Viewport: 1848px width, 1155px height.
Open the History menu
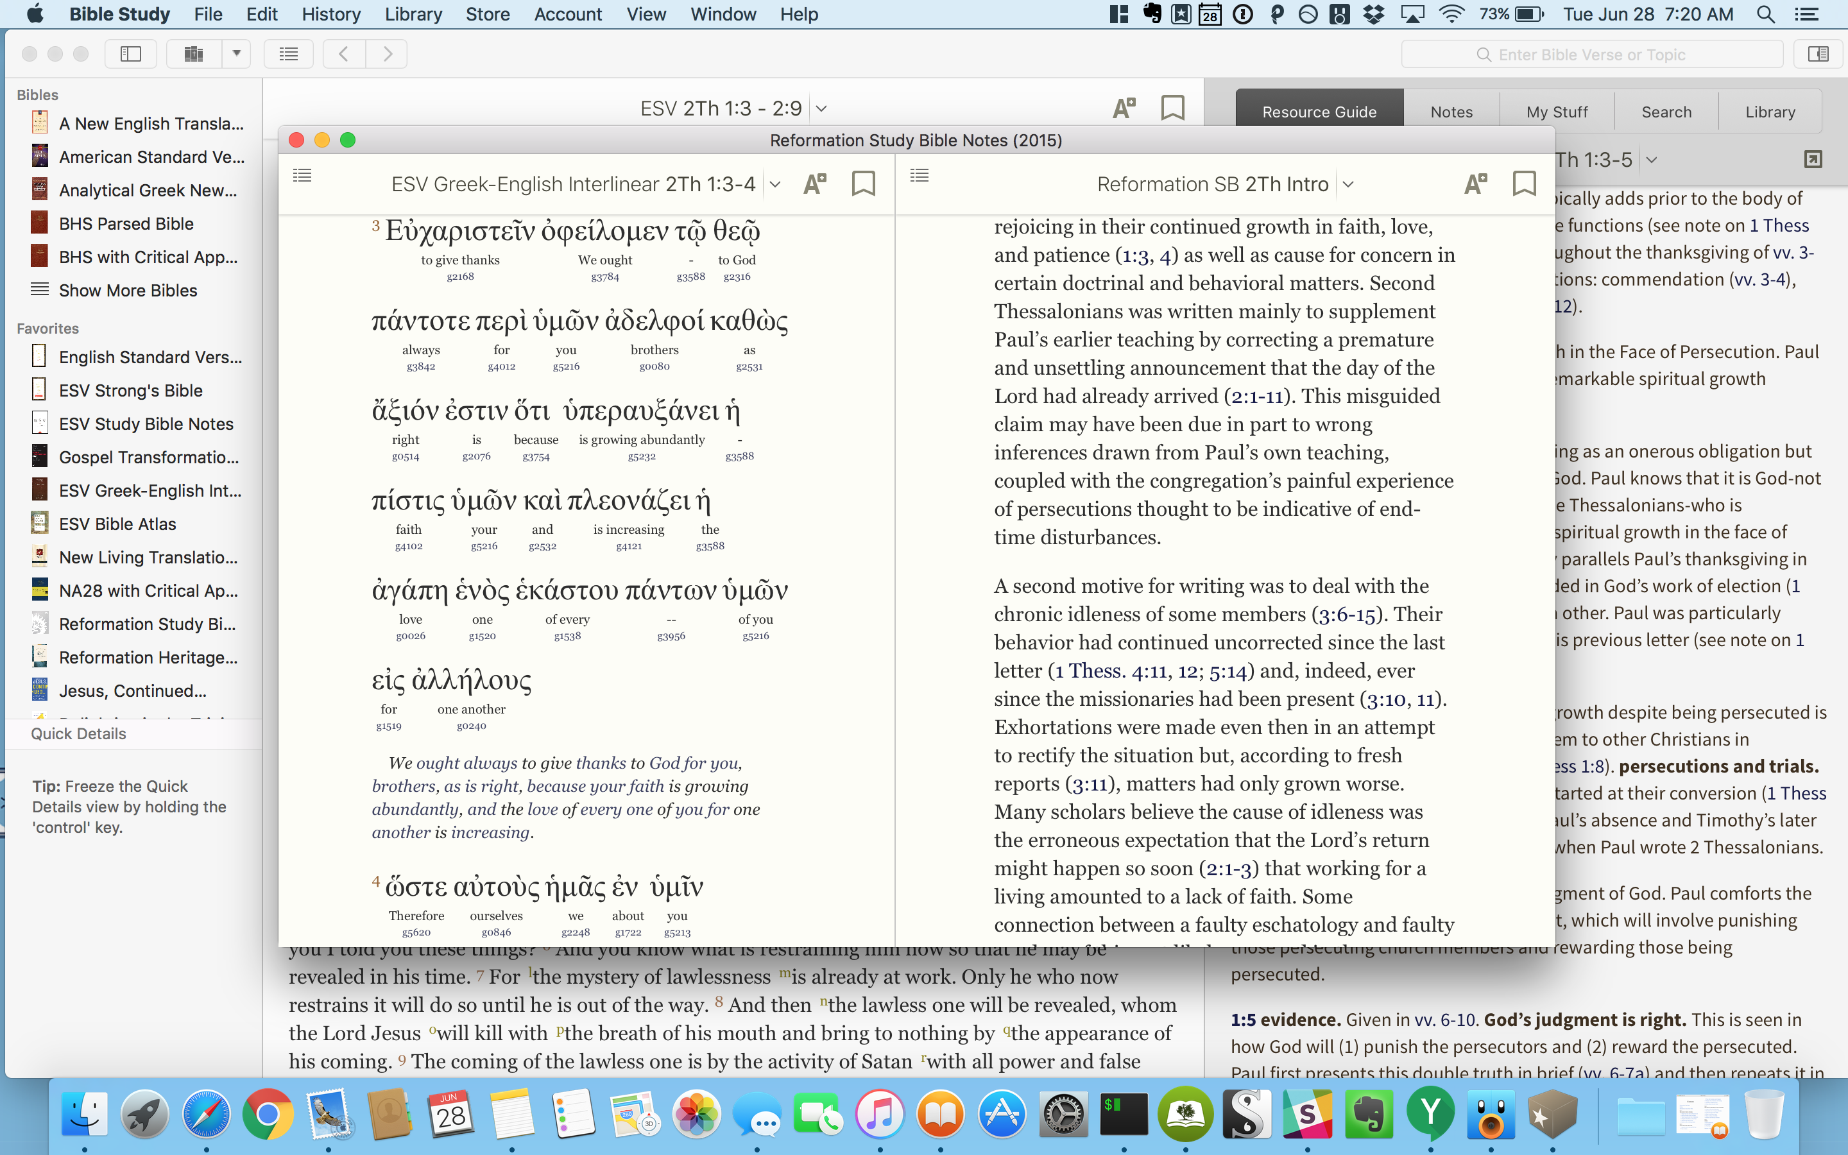coord(330,13)
